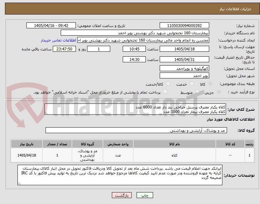This screenshot has width=260, height=204.
Task: Click the buyer organization name field
Action: [135, 33]
